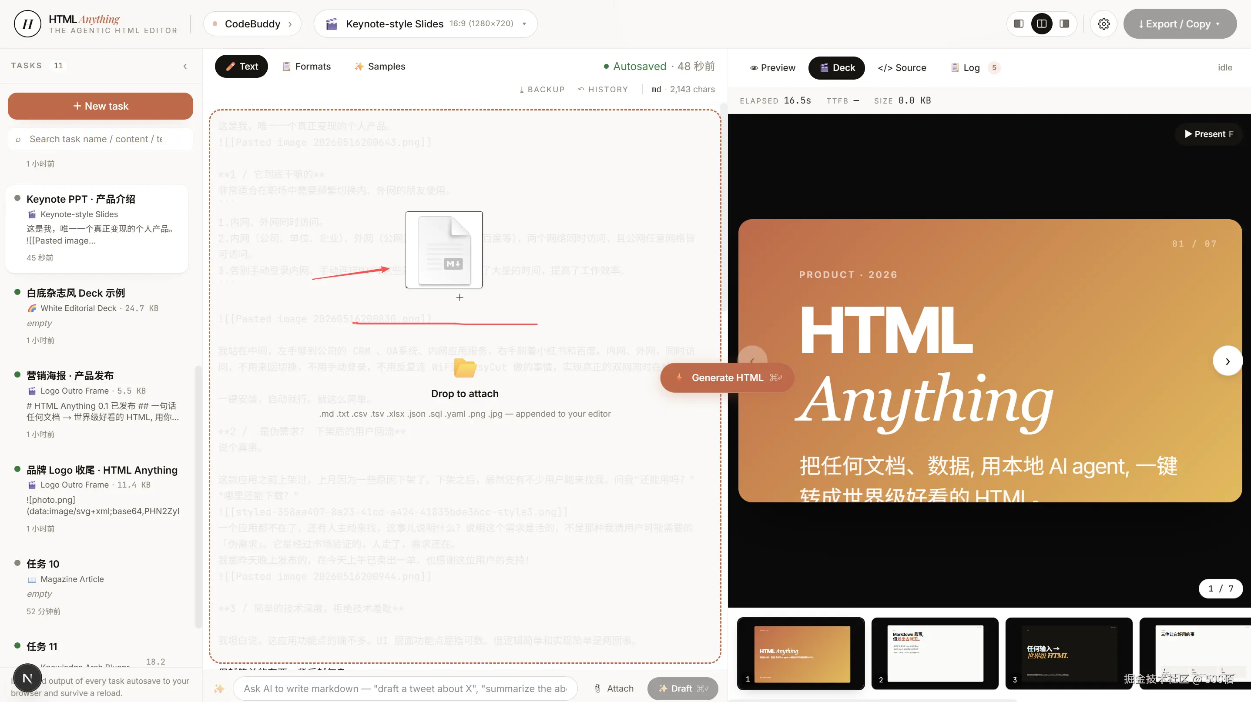Click the Log count badge 5
The height and width of the screenshot is (702, 1251).
point(993,68)
